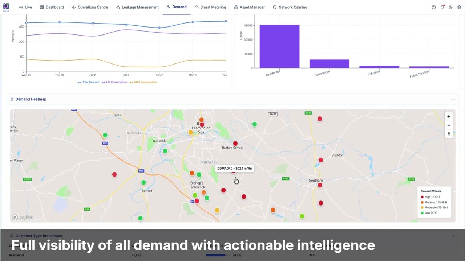Select green marker near mapbox logo
The height and width of the screenshot is (261, 465).
coord(140,218)
